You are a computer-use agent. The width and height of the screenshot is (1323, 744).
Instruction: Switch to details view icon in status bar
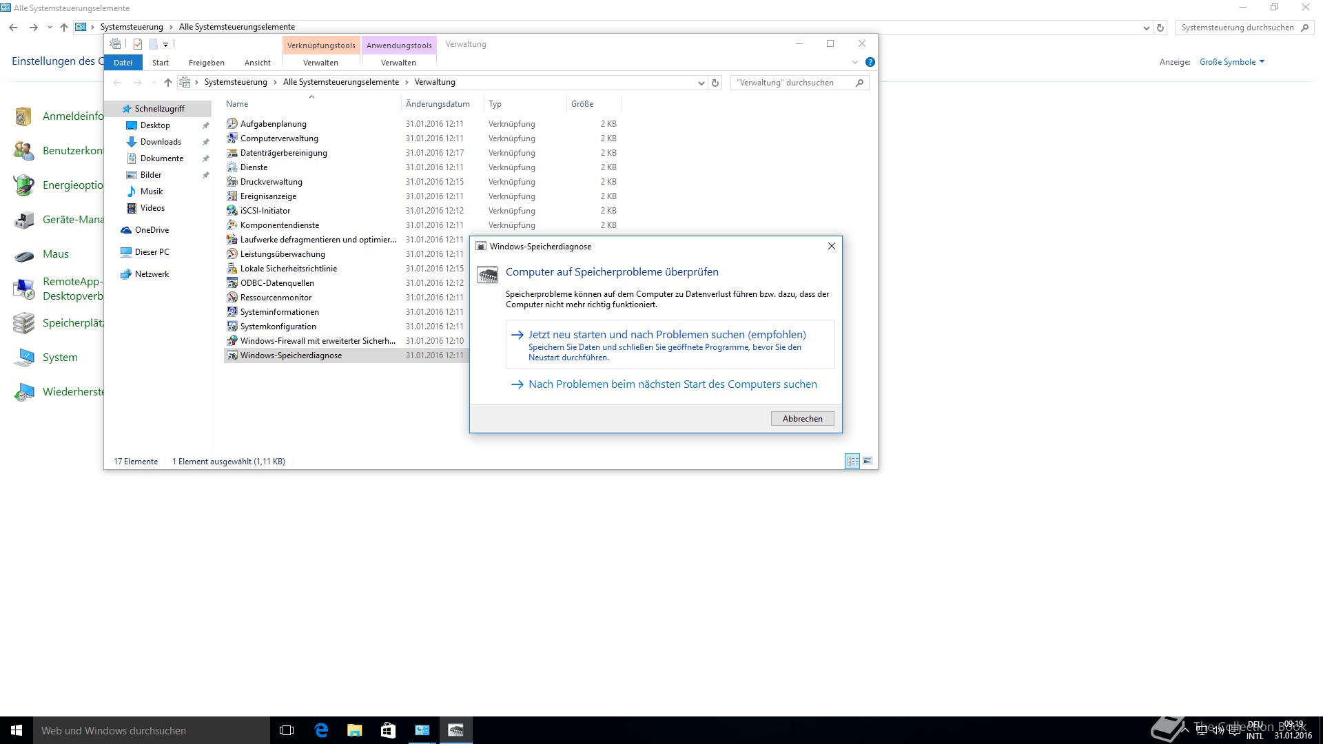point(852,461)
